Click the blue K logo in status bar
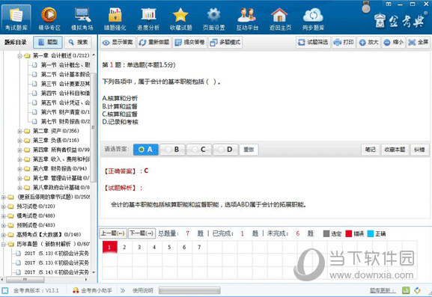 tap(5, 290)
